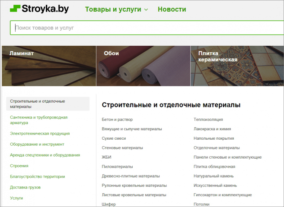Select Электротехническая продукция category
Screen dimensions: 284x207
pyautogui.click(x=40, y=134)
